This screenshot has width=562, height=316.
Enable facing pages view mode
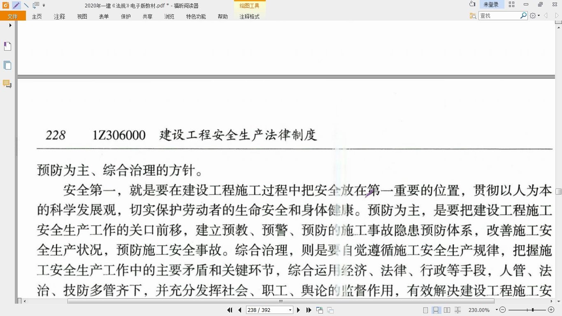tap(447, 309)
